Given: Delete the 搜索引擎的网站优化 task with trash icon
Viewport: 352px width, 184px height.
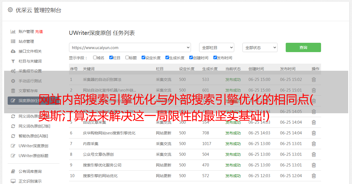Looking at the screenshot, I should click(314, 176).
